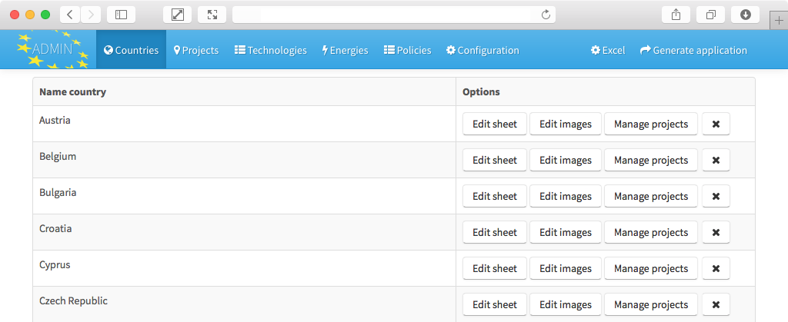Viewport: 788px width, 322px height.
Task: Open the downloads arrow icon
Action: 745,15
